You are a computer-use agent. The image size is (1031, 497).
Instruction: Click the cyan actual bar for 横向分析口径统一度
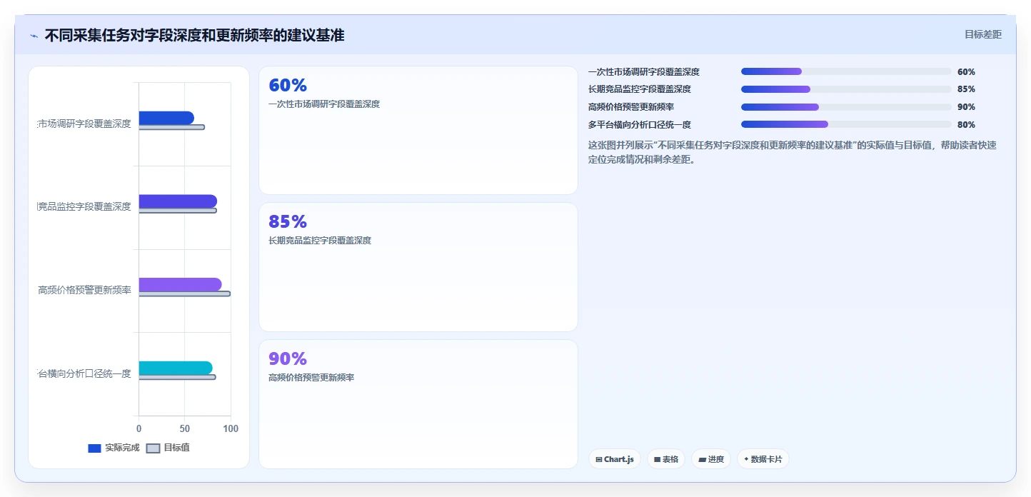[176, 368]
